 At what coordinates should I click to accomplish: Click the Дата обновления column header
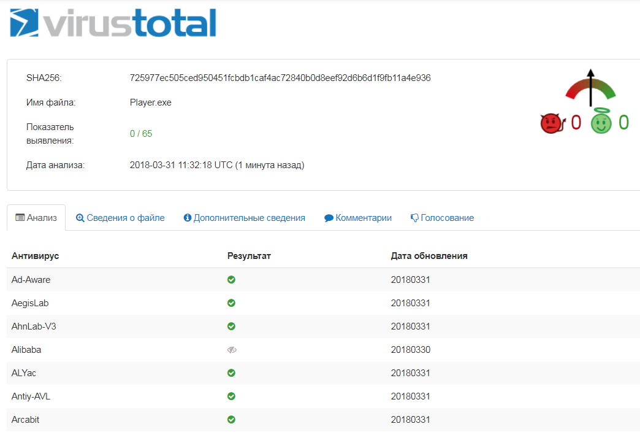[429, 256]
